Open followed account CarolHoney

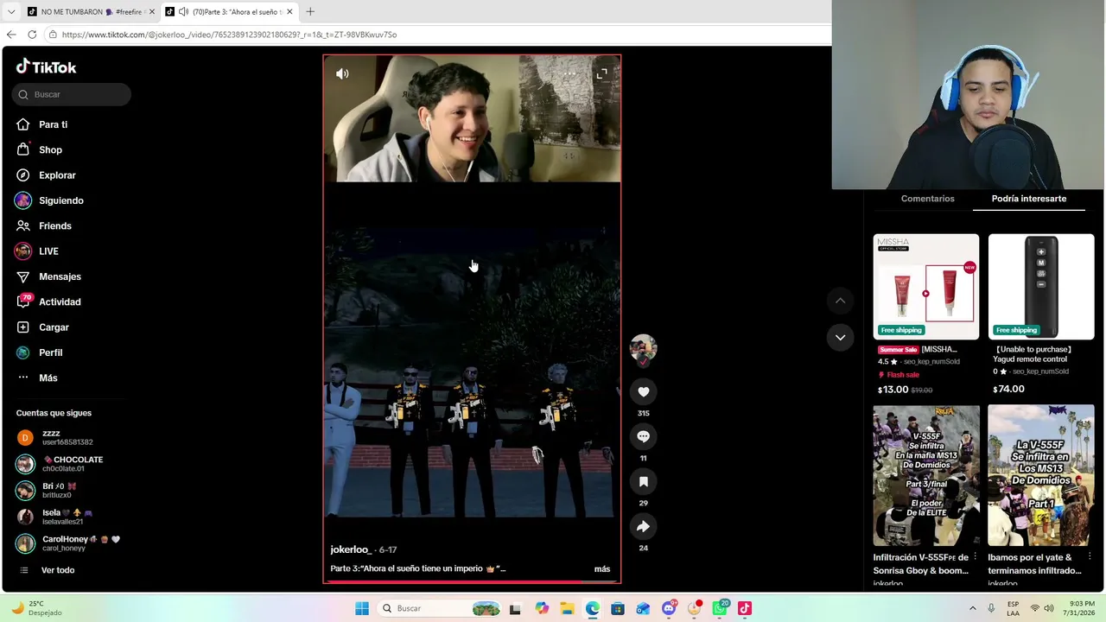(x=69, y=543)
